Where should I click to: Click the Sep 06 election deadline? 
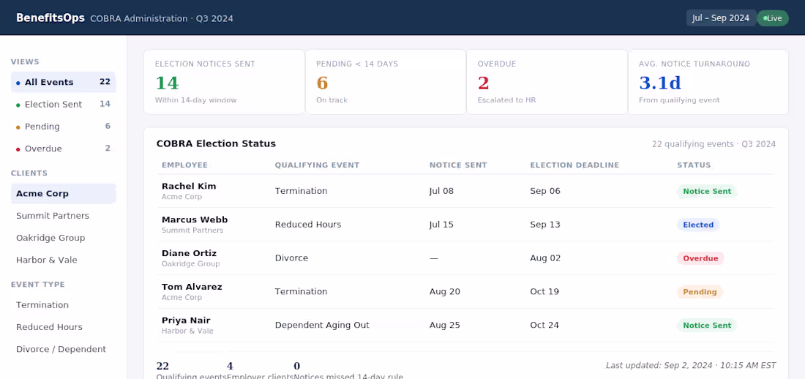click(545, 191)
